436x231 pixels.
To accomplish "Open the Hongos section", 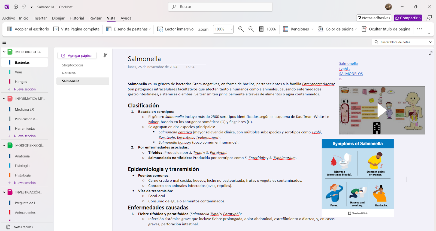I will point(25,82).
